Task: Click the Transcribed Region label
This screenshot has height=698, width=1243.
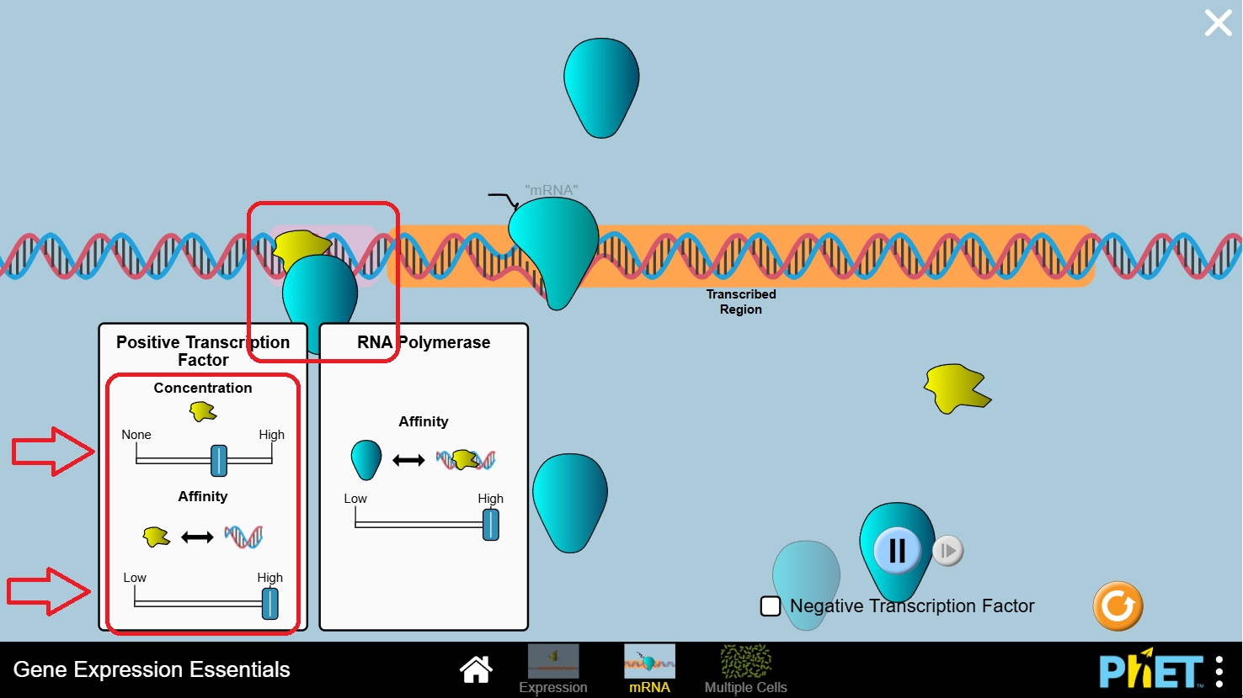Action: tap(741, 302)
